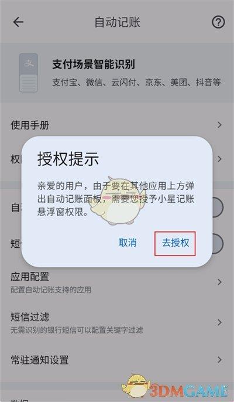
Task: Expand 应用配置 chevron arrow
Action: (x=219, y=282)
